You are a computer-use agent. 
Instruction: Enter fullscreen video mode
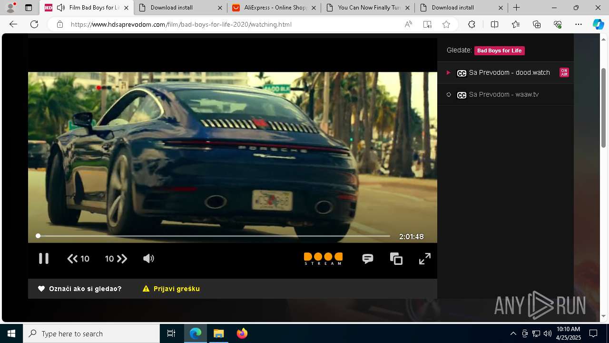pos(425,259)
